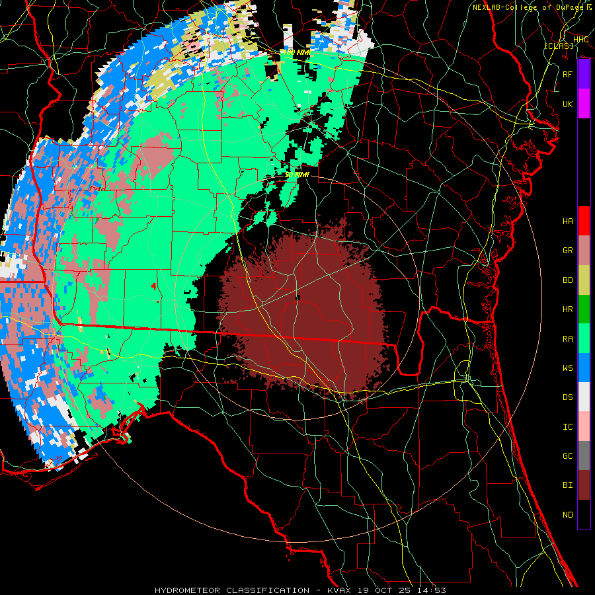Screen dimensions: 595x595
Task: Click the 'RF' legend label
Action: [568, 74]
